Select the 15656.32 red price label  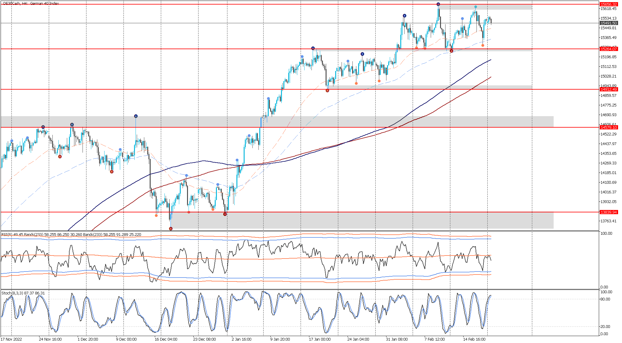tap(608, 4)
